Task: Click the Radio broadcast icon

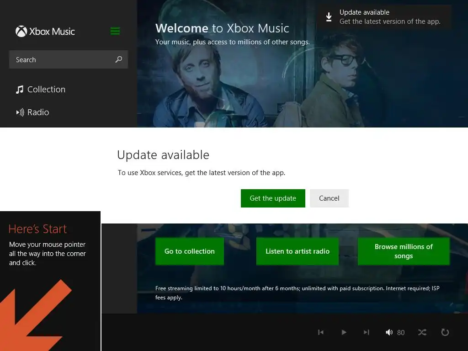Action: tap(20, 112)
